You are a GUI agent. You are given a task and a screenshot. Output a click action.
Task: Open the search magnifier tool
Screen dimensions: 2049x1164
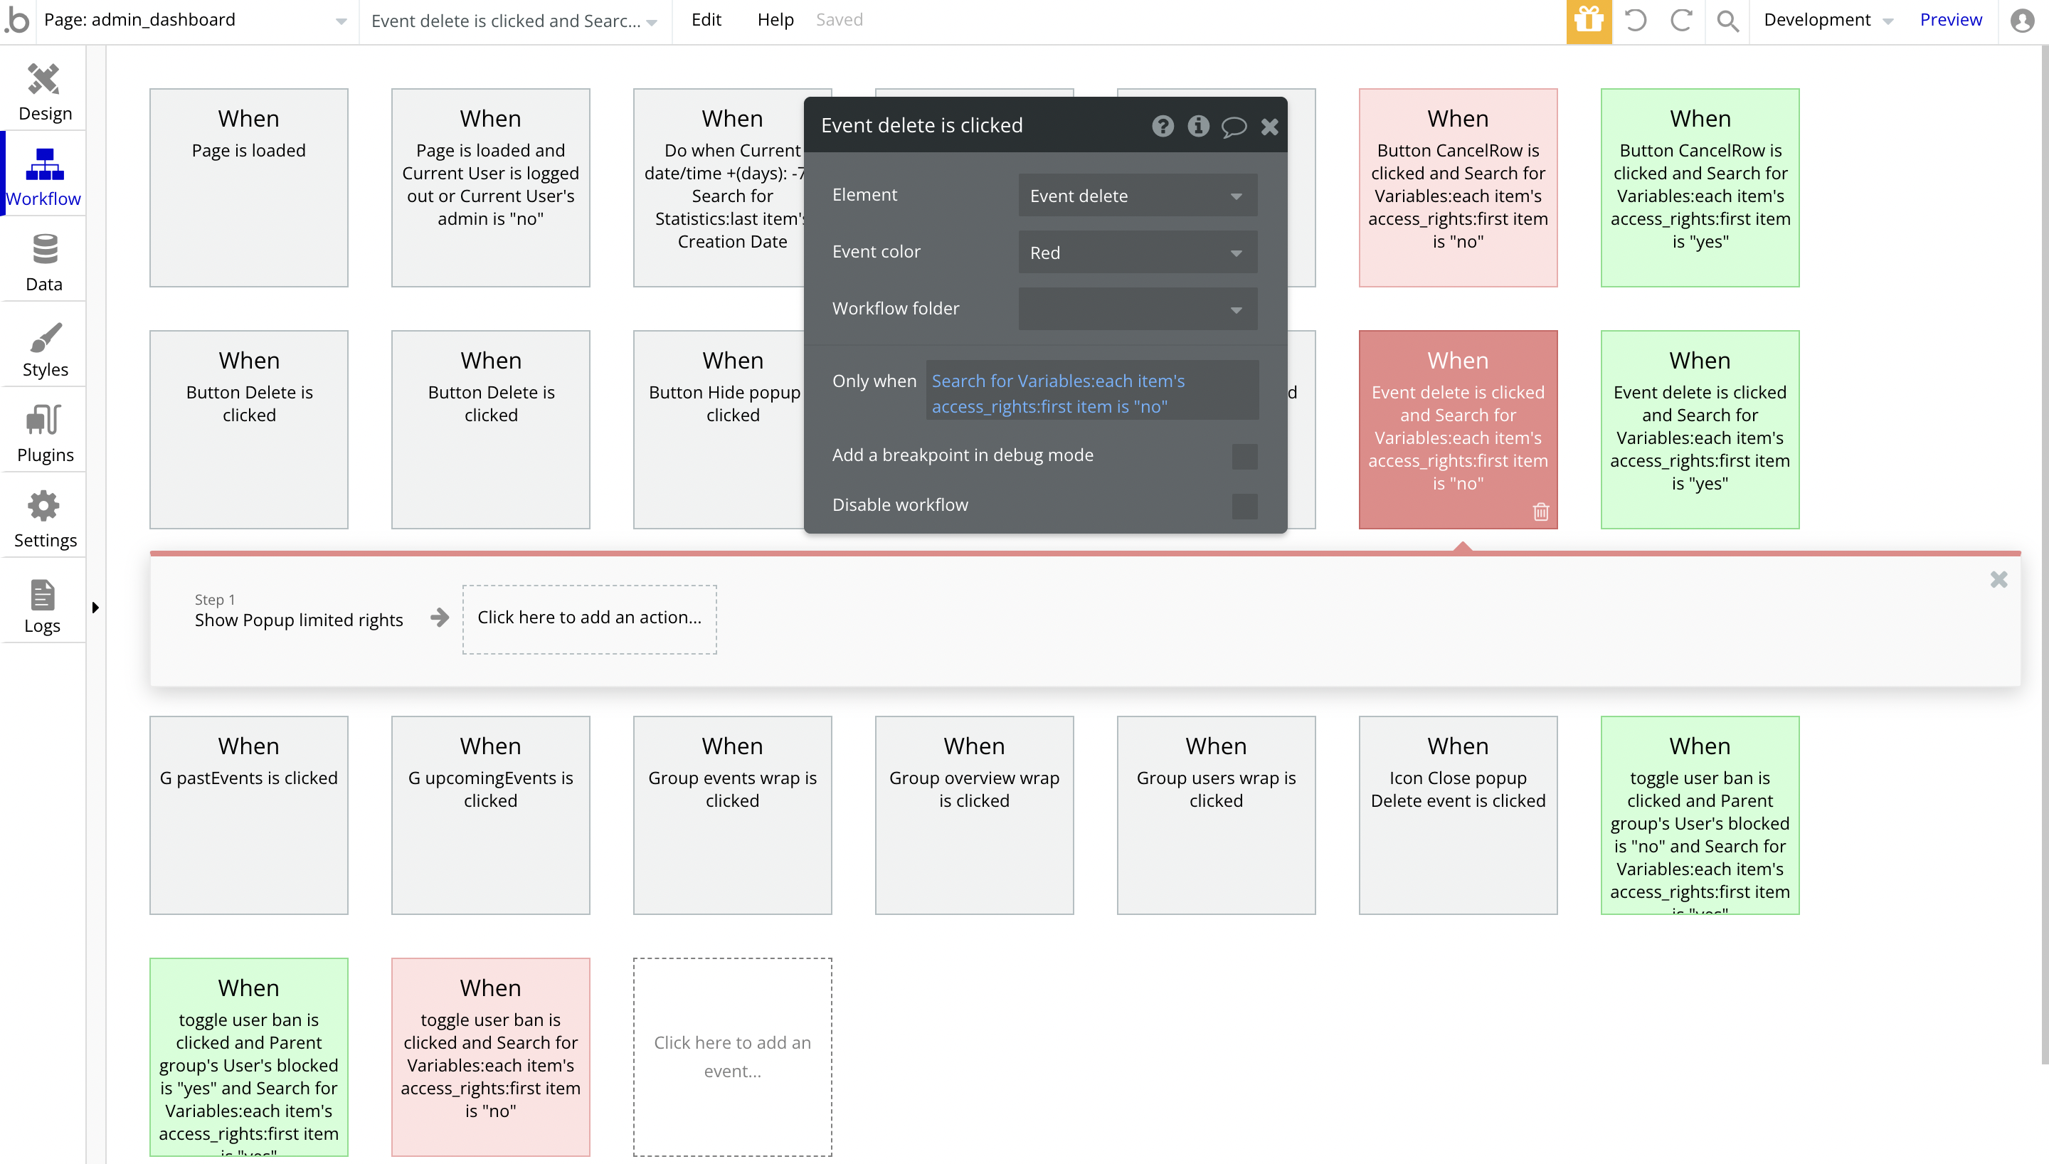point(1727,21)
